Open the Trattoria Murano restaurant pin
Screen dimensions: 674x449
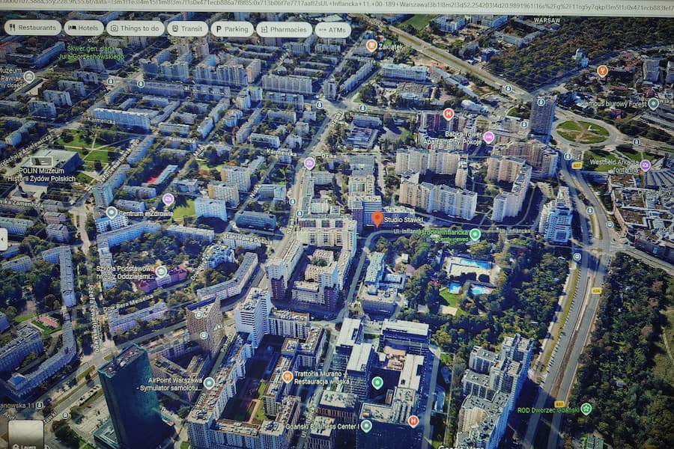(287, 377)
